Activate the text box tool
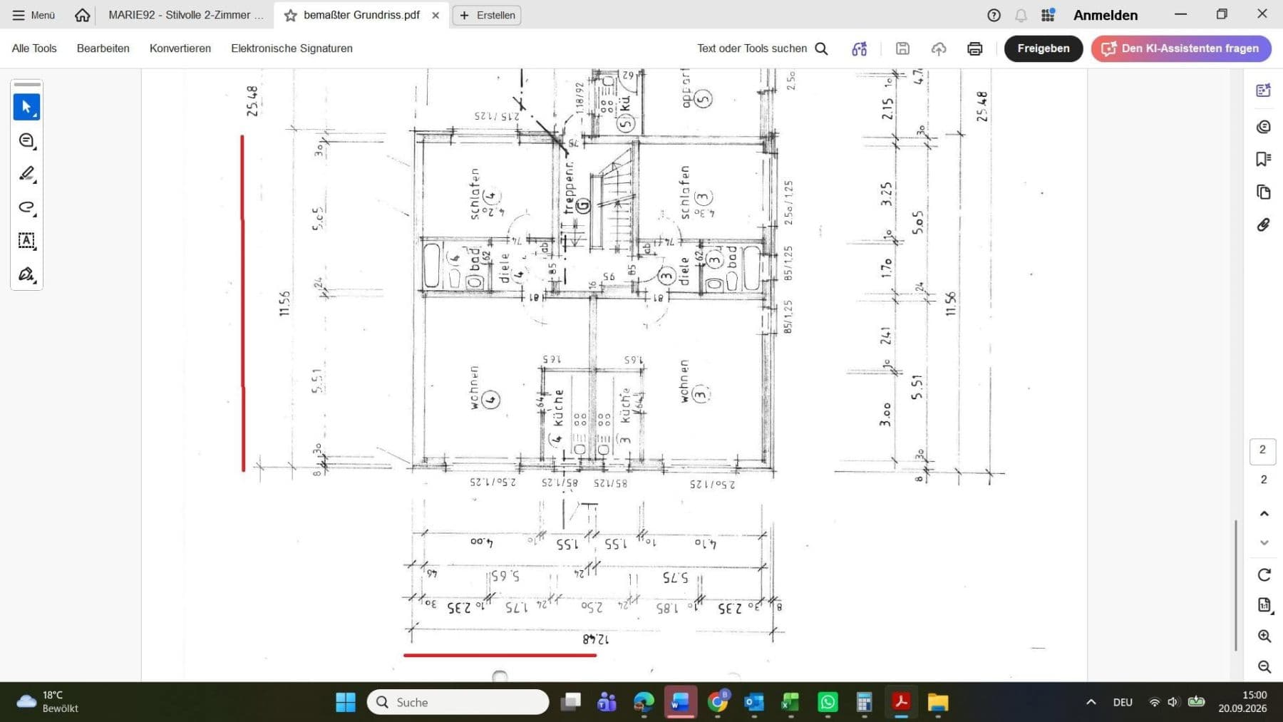 click(26, 241)
